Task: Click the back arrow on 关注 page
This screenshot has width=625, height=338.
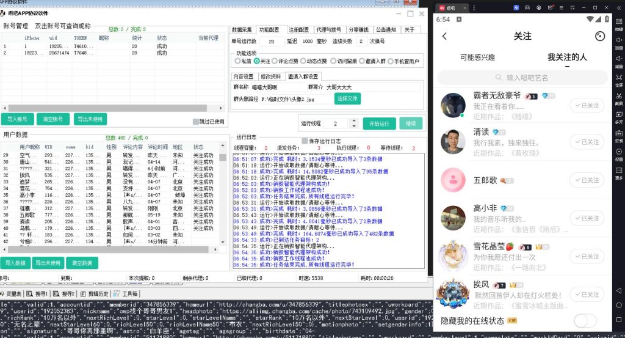Action: [444, 36]
